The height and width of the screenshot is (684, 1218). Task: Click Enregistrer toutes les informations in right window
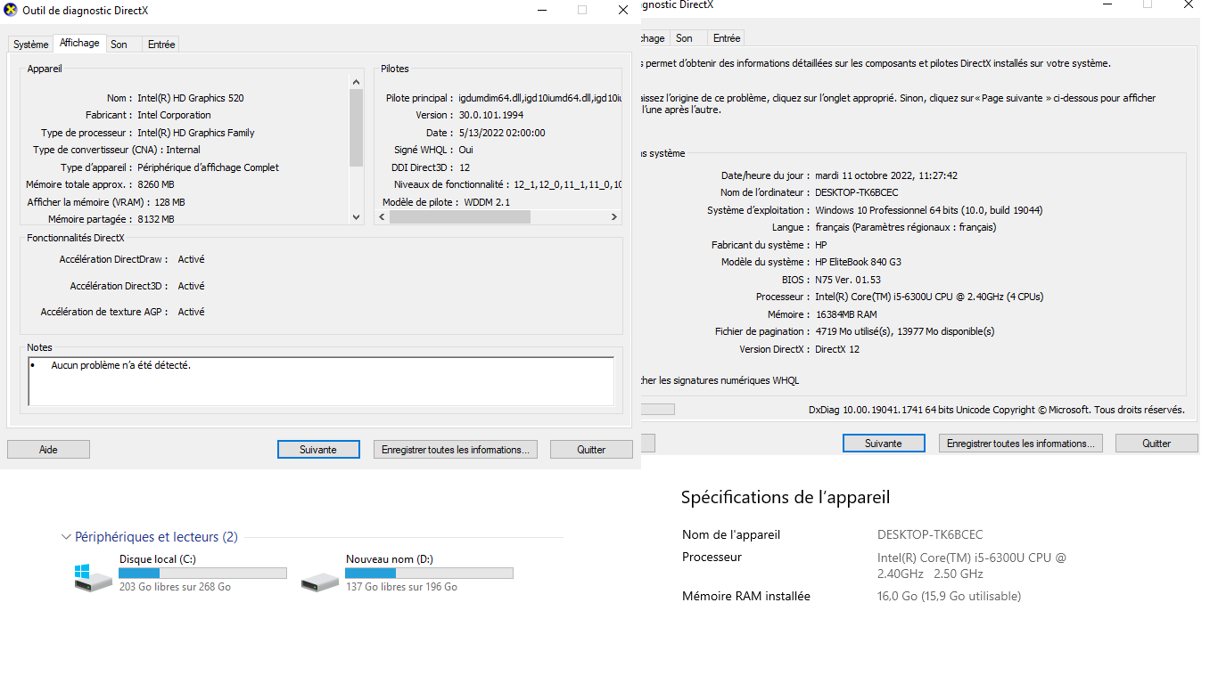coord(1021,444)
